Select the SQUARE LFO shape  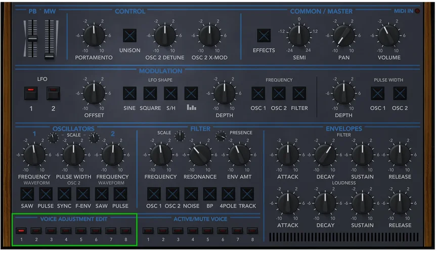[x=150, y=93]
